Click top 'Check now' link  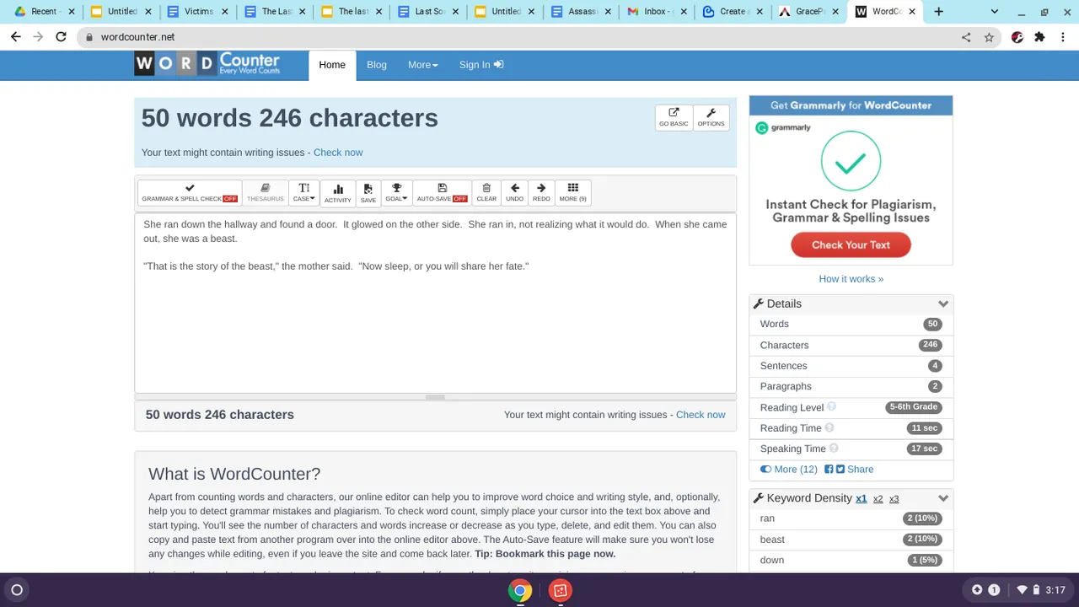338,153
